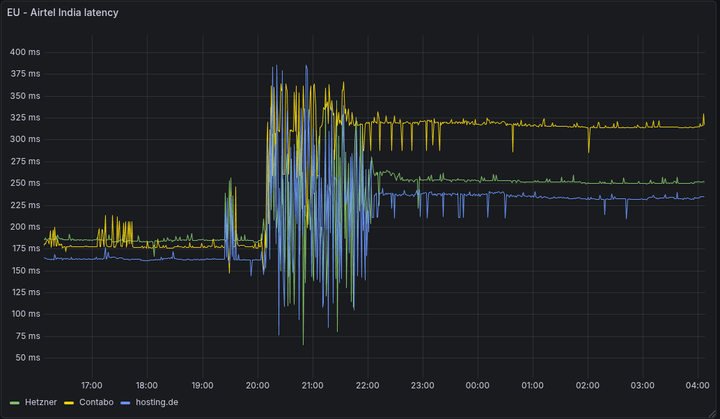Toggle Hetzner series via its legend label

pos(40,402)
